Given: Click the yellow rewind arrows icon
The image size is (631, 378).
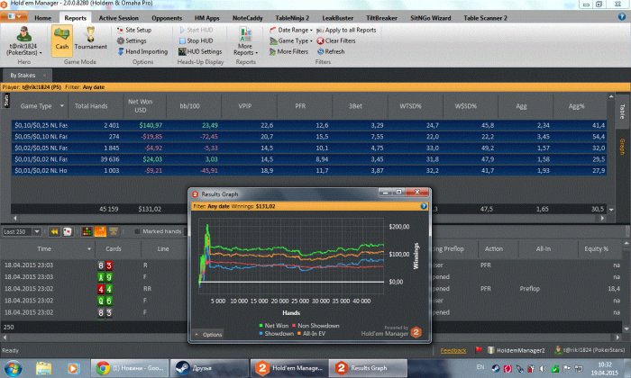Looking at the screenshot, I should pos(54,232).
